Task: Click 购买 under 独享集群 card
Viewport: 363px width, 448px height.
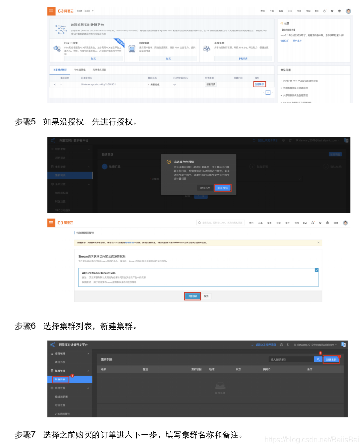Action: pyautogui.click(x=168, y=59)
